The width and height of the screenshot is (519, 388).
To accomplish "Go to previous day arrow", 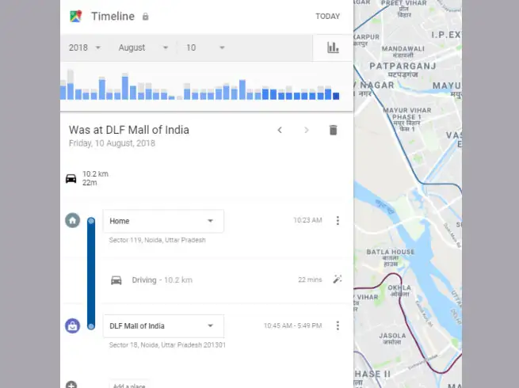I will (x=280, y=130).
